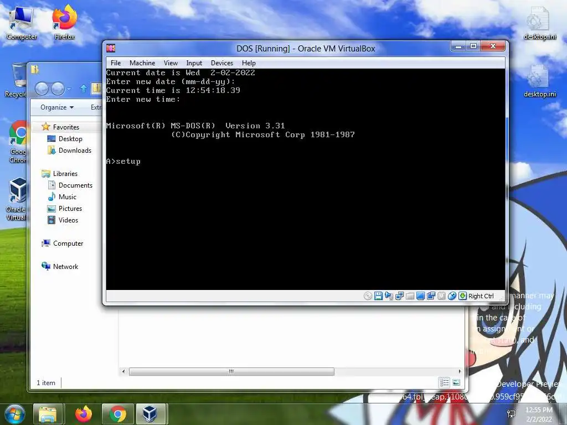567x425 pixels.
Task: Open the Help menu in VirtualBox
Action: [249, 63]
